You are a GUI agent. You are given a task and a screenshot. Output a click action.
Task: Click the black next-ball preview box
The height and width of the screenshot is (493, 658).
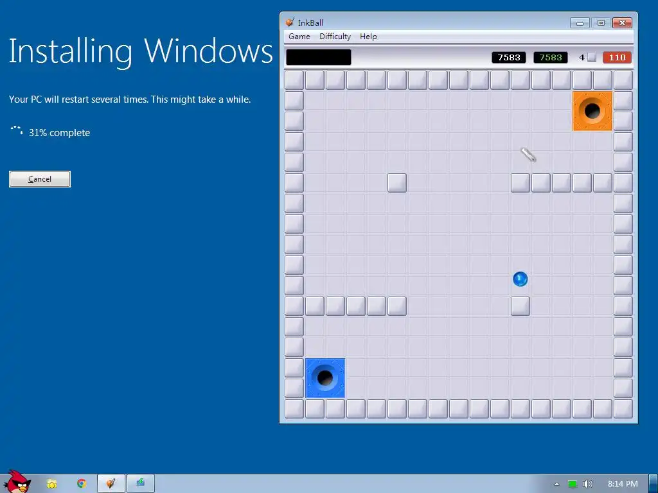tap(319, 57)
